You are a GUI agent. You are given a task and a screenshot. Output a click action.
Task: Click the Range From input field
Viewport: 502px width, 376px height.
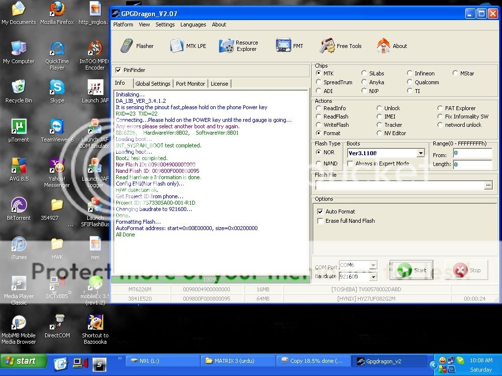(x=473, y=153)
